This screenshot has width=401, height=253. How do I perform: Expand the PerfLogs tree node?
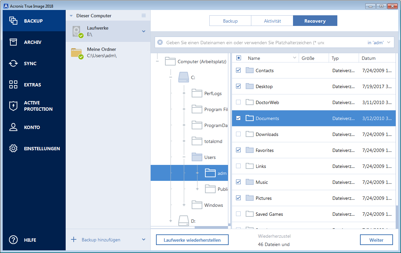[184, 93]
